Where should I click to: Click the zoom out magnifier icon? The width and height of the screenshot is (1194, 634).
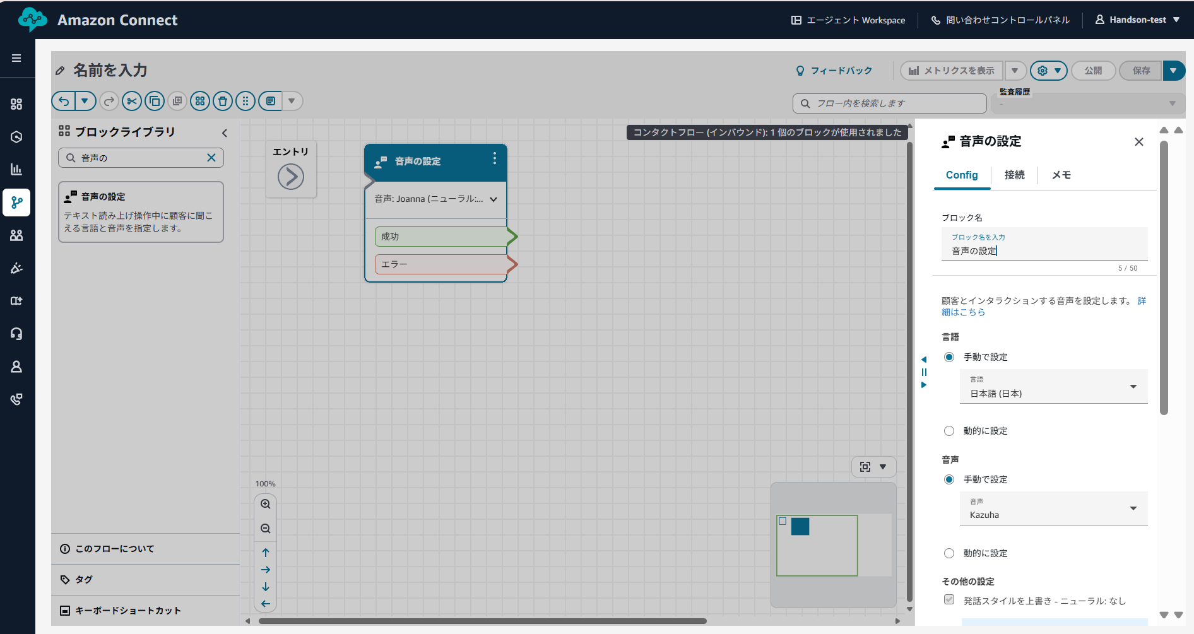pyautogui.click(x=266, y=529)
